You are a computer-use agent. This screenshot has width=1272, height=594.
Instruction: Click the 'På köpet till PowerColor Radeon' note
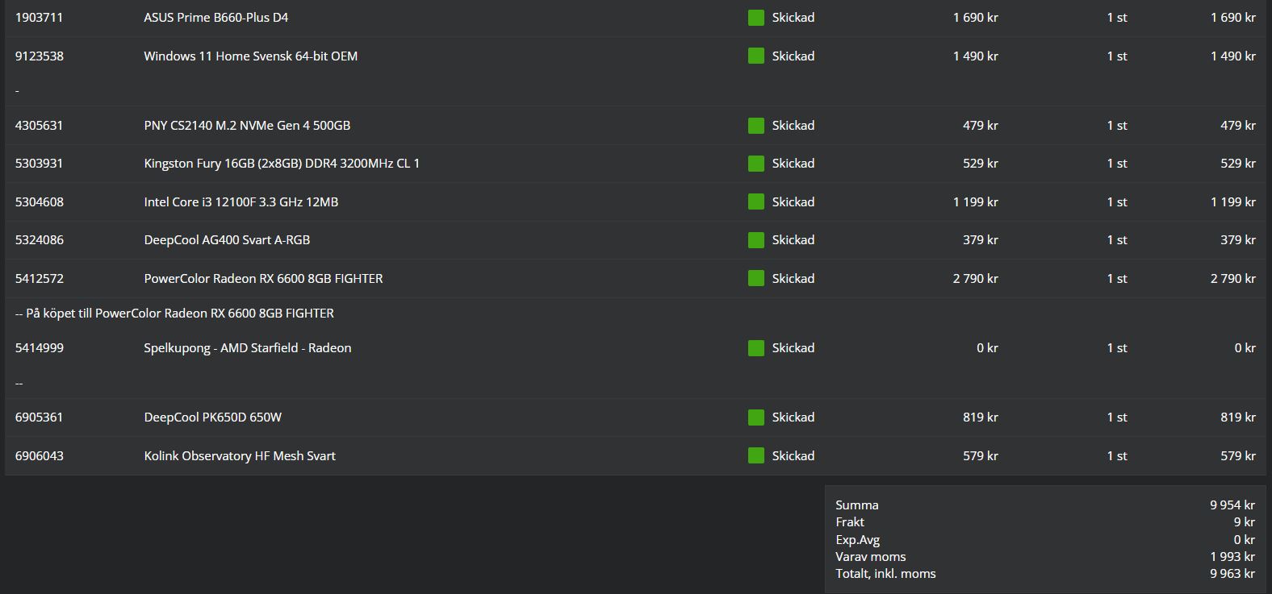tap(174, 313)
